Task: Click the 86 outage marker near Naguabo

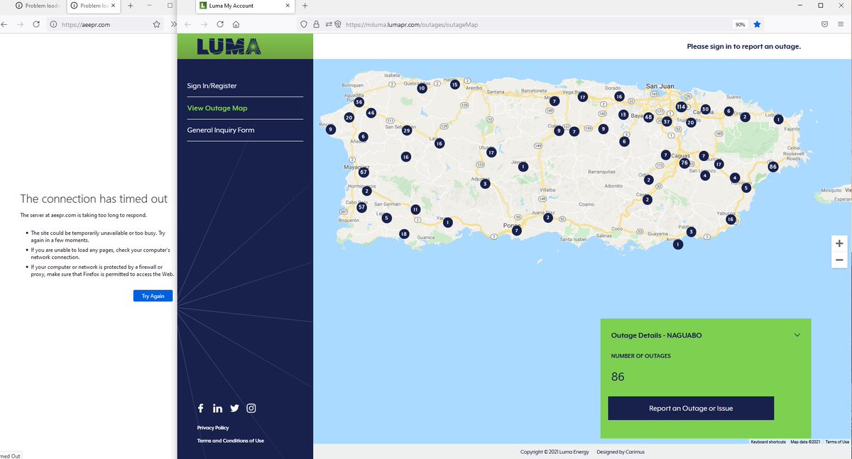Action: 772,166
